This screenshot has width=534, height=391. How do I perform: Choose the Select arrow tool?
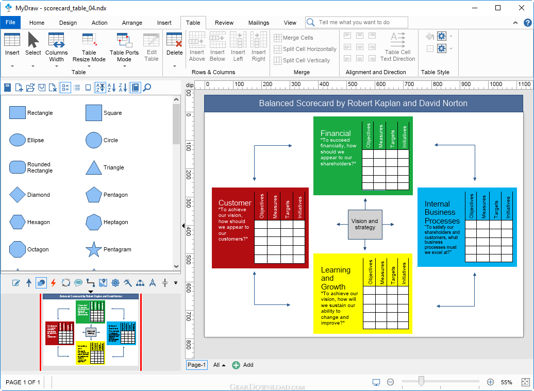(x=33, y=40)
